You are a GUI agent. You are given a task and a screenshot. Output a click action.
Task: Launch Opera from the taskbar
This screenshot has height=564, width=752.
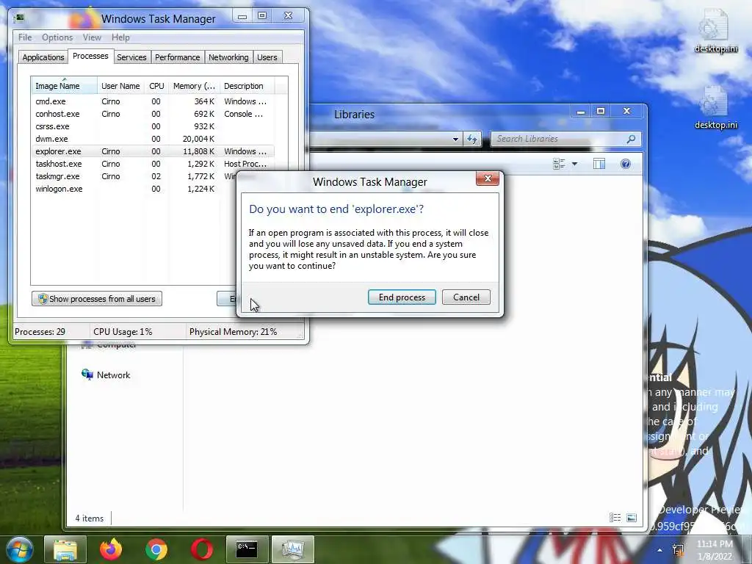(x=202, y=549)
